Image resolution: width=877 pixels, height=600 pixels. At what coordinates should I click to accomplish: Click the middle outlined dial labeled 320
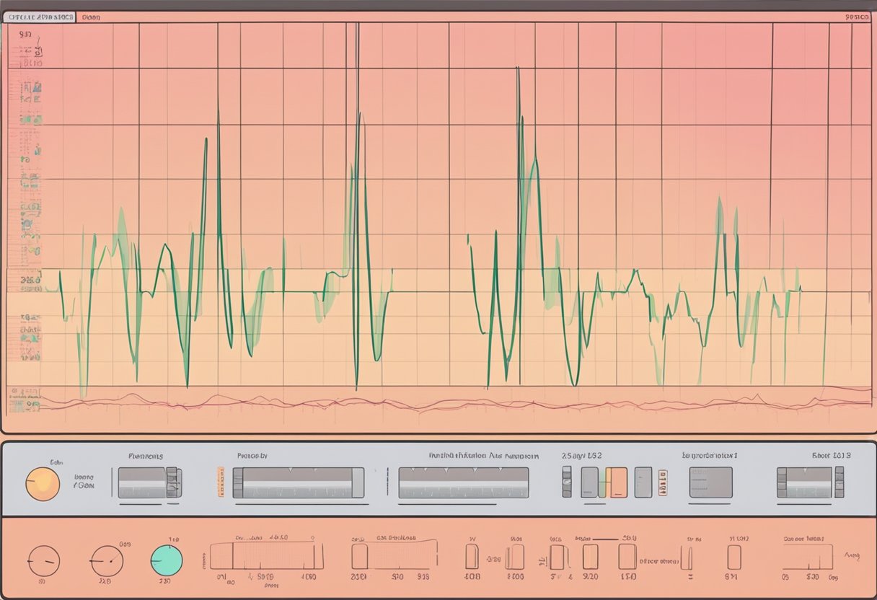[x=106, y=560]
